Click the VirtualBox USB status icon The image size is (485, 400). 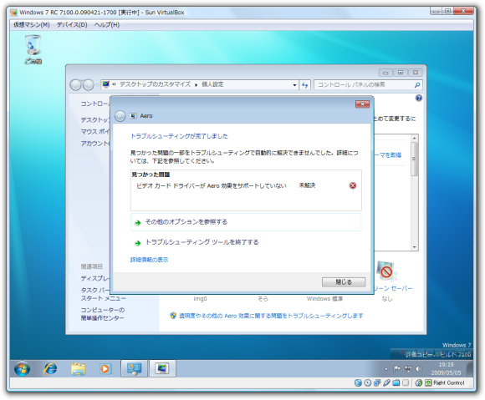pos(386,383)
